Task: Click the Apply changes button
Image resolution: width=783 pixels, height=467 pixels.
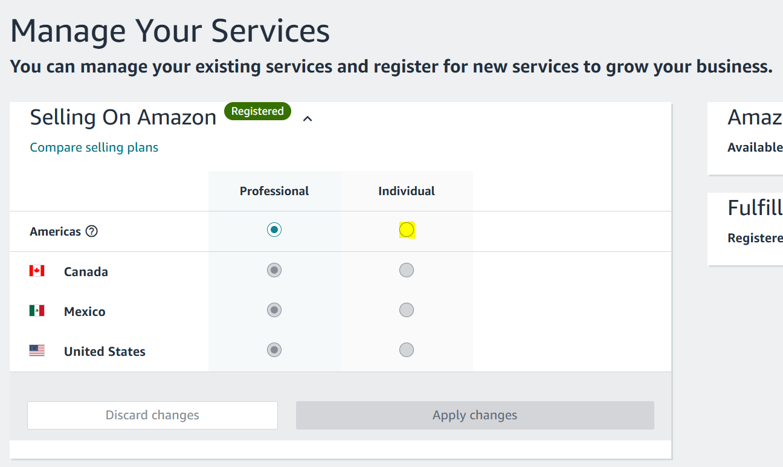Action: click(475, 415)
